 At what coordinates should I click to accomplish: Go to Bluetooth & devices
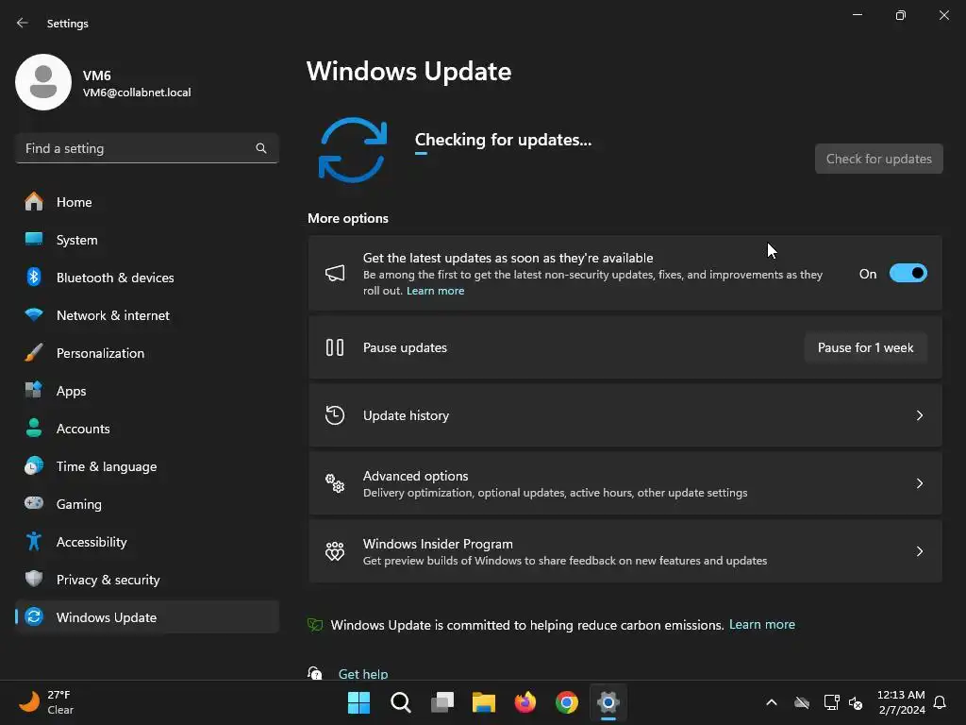[146, 277]
